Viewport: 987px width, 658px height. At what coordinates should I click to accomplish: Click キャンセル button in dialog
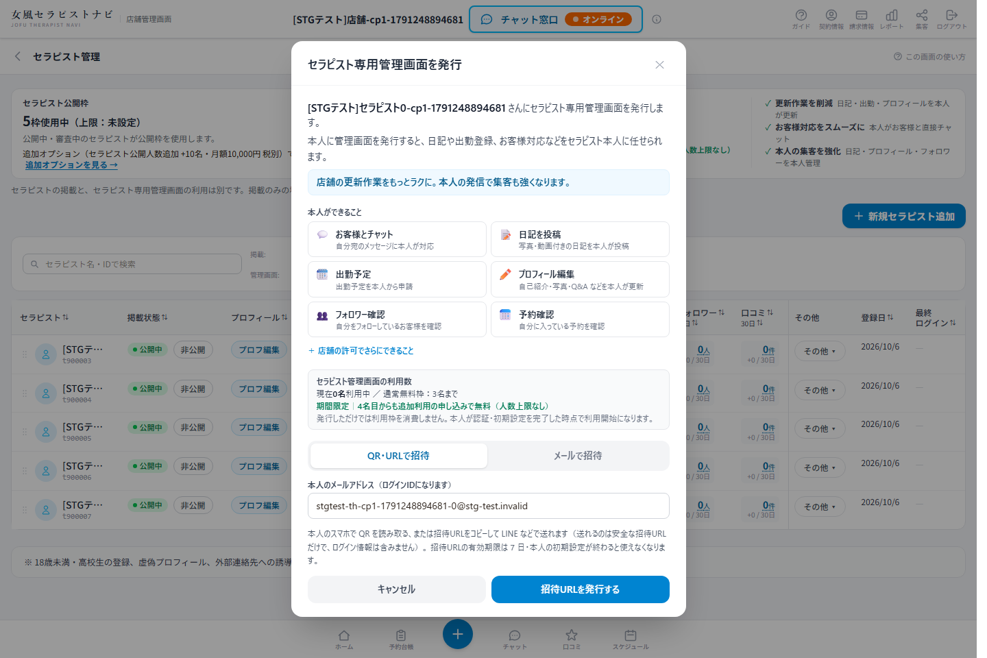pos(397,589)
